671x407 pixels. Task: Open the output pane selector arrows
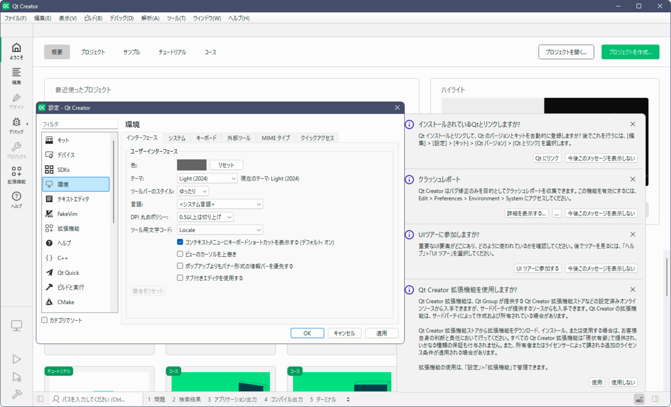pos(348,399)
